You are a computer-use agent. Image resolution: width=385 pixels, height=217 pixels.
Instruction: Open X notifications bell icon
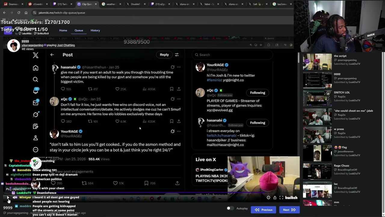pyautogui.click(x=35, y=91)
